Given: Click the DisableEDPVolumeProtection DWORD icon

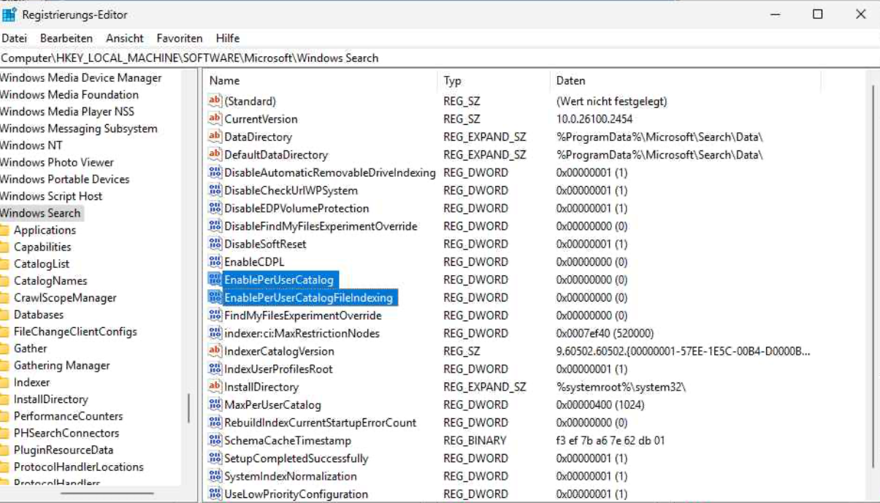Looking at the screenshot, I should [x=215, y=208].
